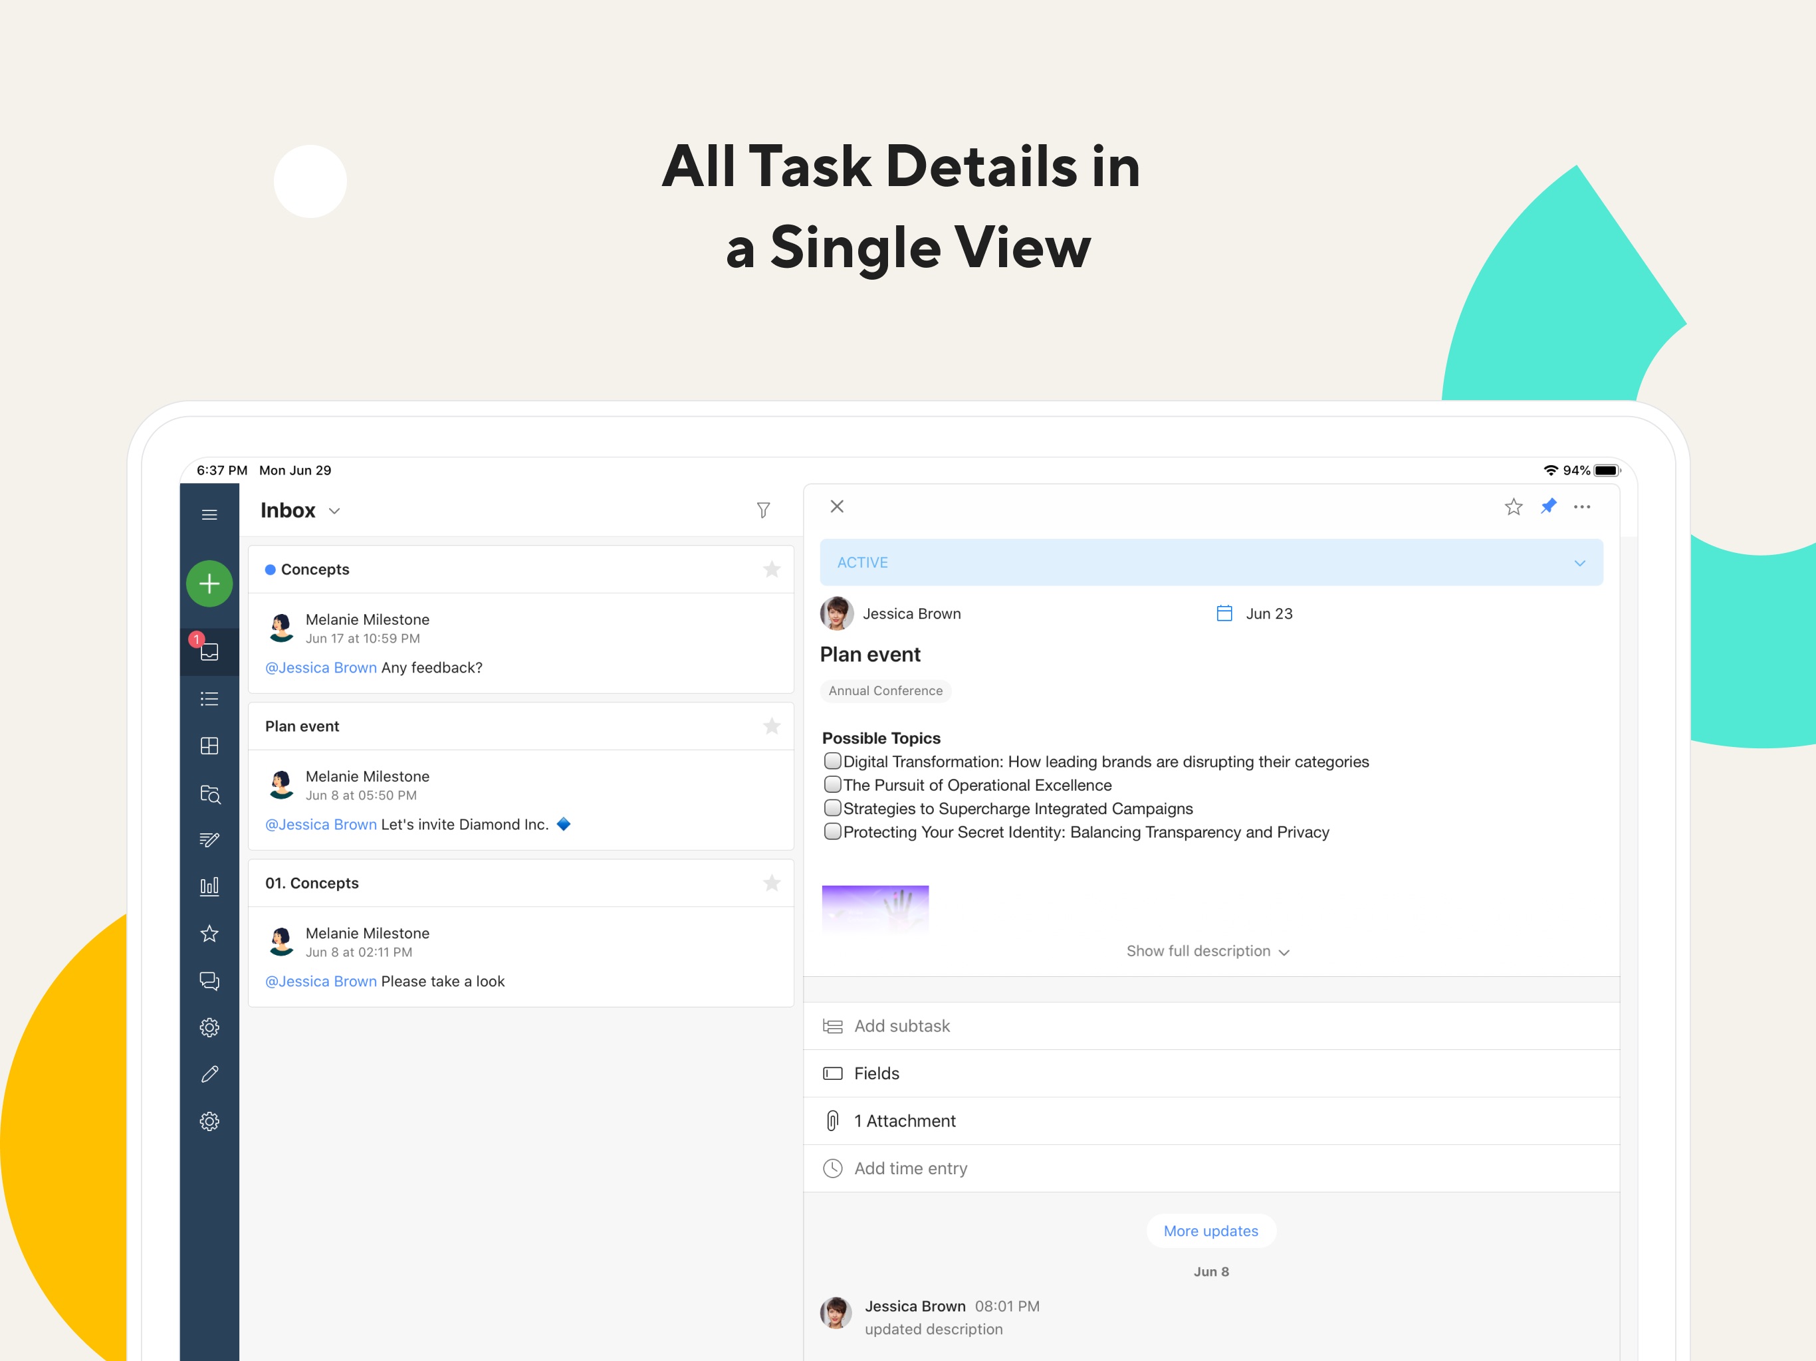Click the gear icon directly above the pencil
The height and width of the screenshot is (1361, 1816).
pos(209,1027)
